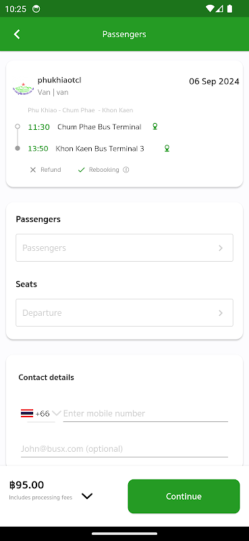
Task: Click the arrow chevron on Passengers row
Action: tap(221, 248)
